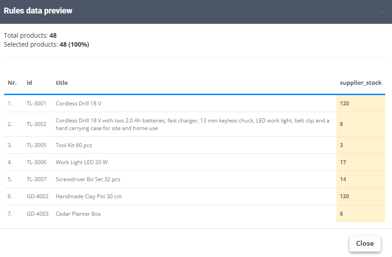392x257 pixels.
Task: Click the TL-3002 id cell
Action: point(36,124)
